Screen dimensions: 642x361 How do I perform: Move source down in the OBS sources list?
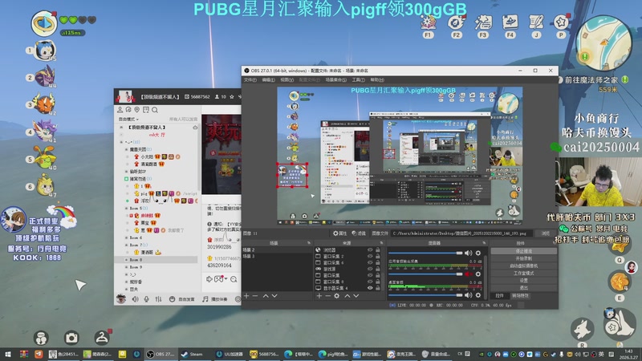coord(356,295)
